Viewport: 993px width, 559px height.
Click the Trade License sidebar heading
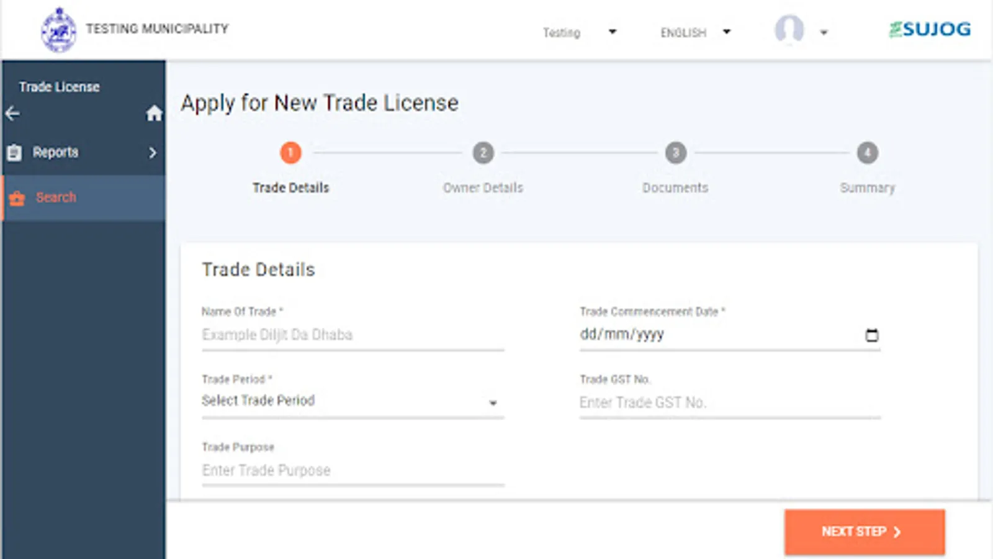tap(59, 87)
